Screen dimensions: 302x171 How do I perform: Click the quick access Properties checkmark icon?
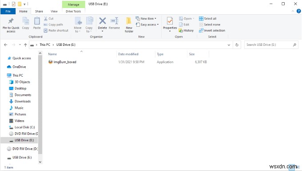13,4
